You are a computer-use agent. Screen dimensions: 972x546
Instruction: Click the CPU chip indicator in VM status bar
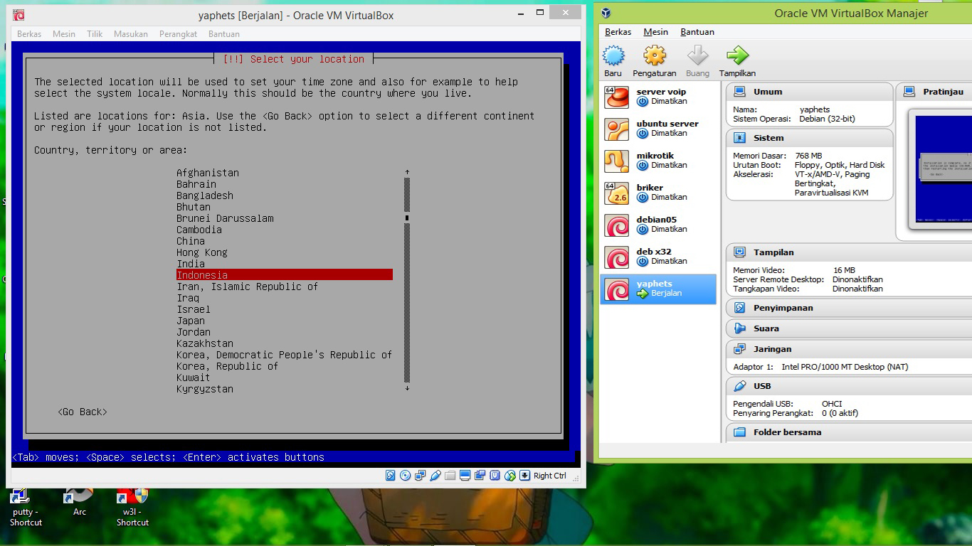(495, 476)
